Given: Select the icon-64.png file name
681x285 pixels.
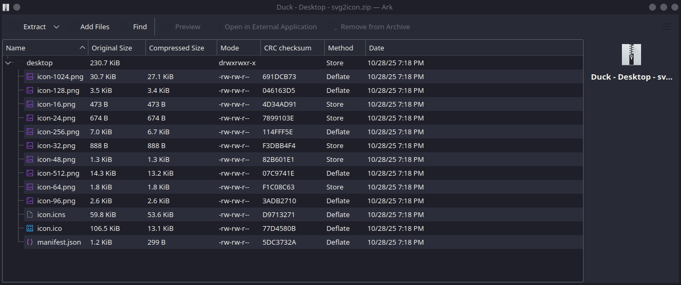Looking at the screenshot, I should [56, 187].
